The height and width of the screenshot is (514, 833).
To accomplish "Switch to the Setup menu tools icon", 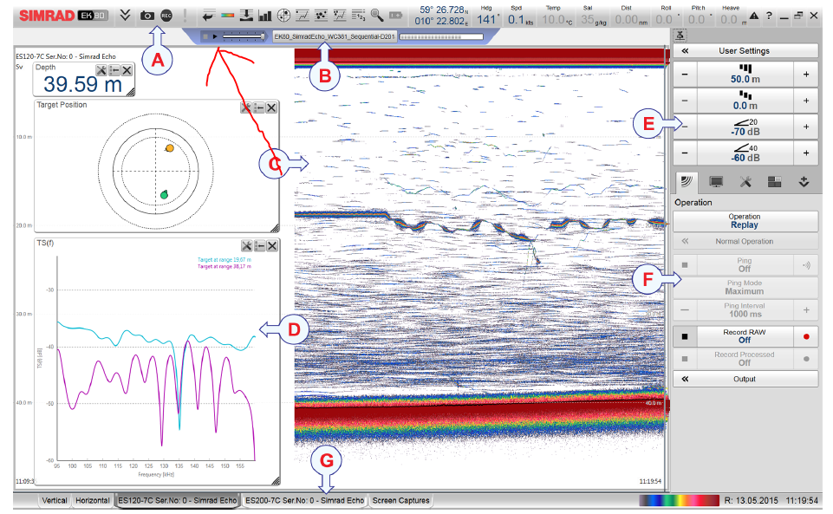I will [745, 183].
